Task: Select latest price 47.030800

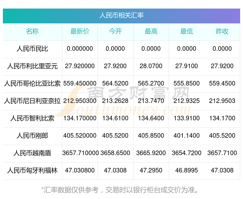Action: tap(80, 170)
